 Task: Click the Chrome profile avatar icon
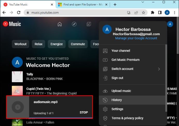[167, 12]
